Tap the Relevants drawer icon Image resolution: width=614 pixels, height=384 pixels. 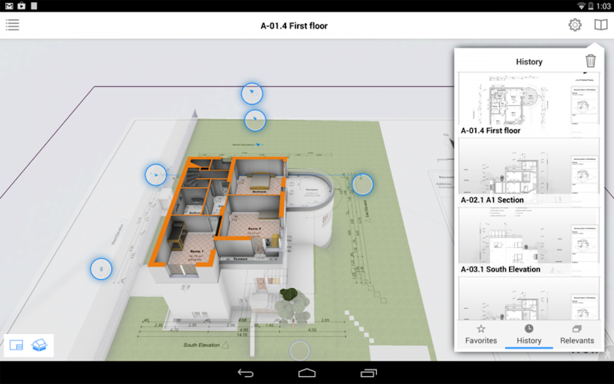point(577,330)
